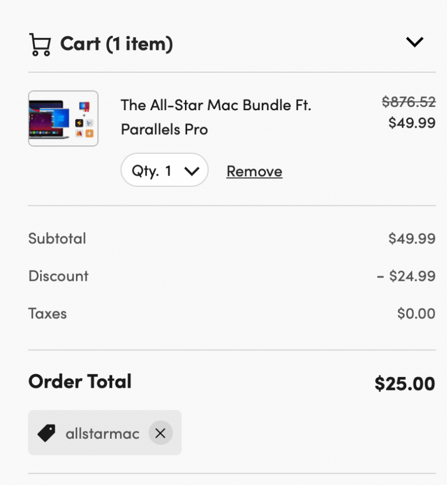Viewport: 447px width, 485px height.
Task: Click the $25.00 order total amount
Action: (x=405, y=384)
